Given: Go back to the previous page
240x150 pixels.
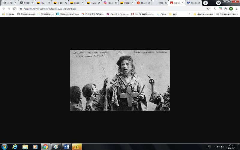Looking at the screenshot, I should click(4, 9).
